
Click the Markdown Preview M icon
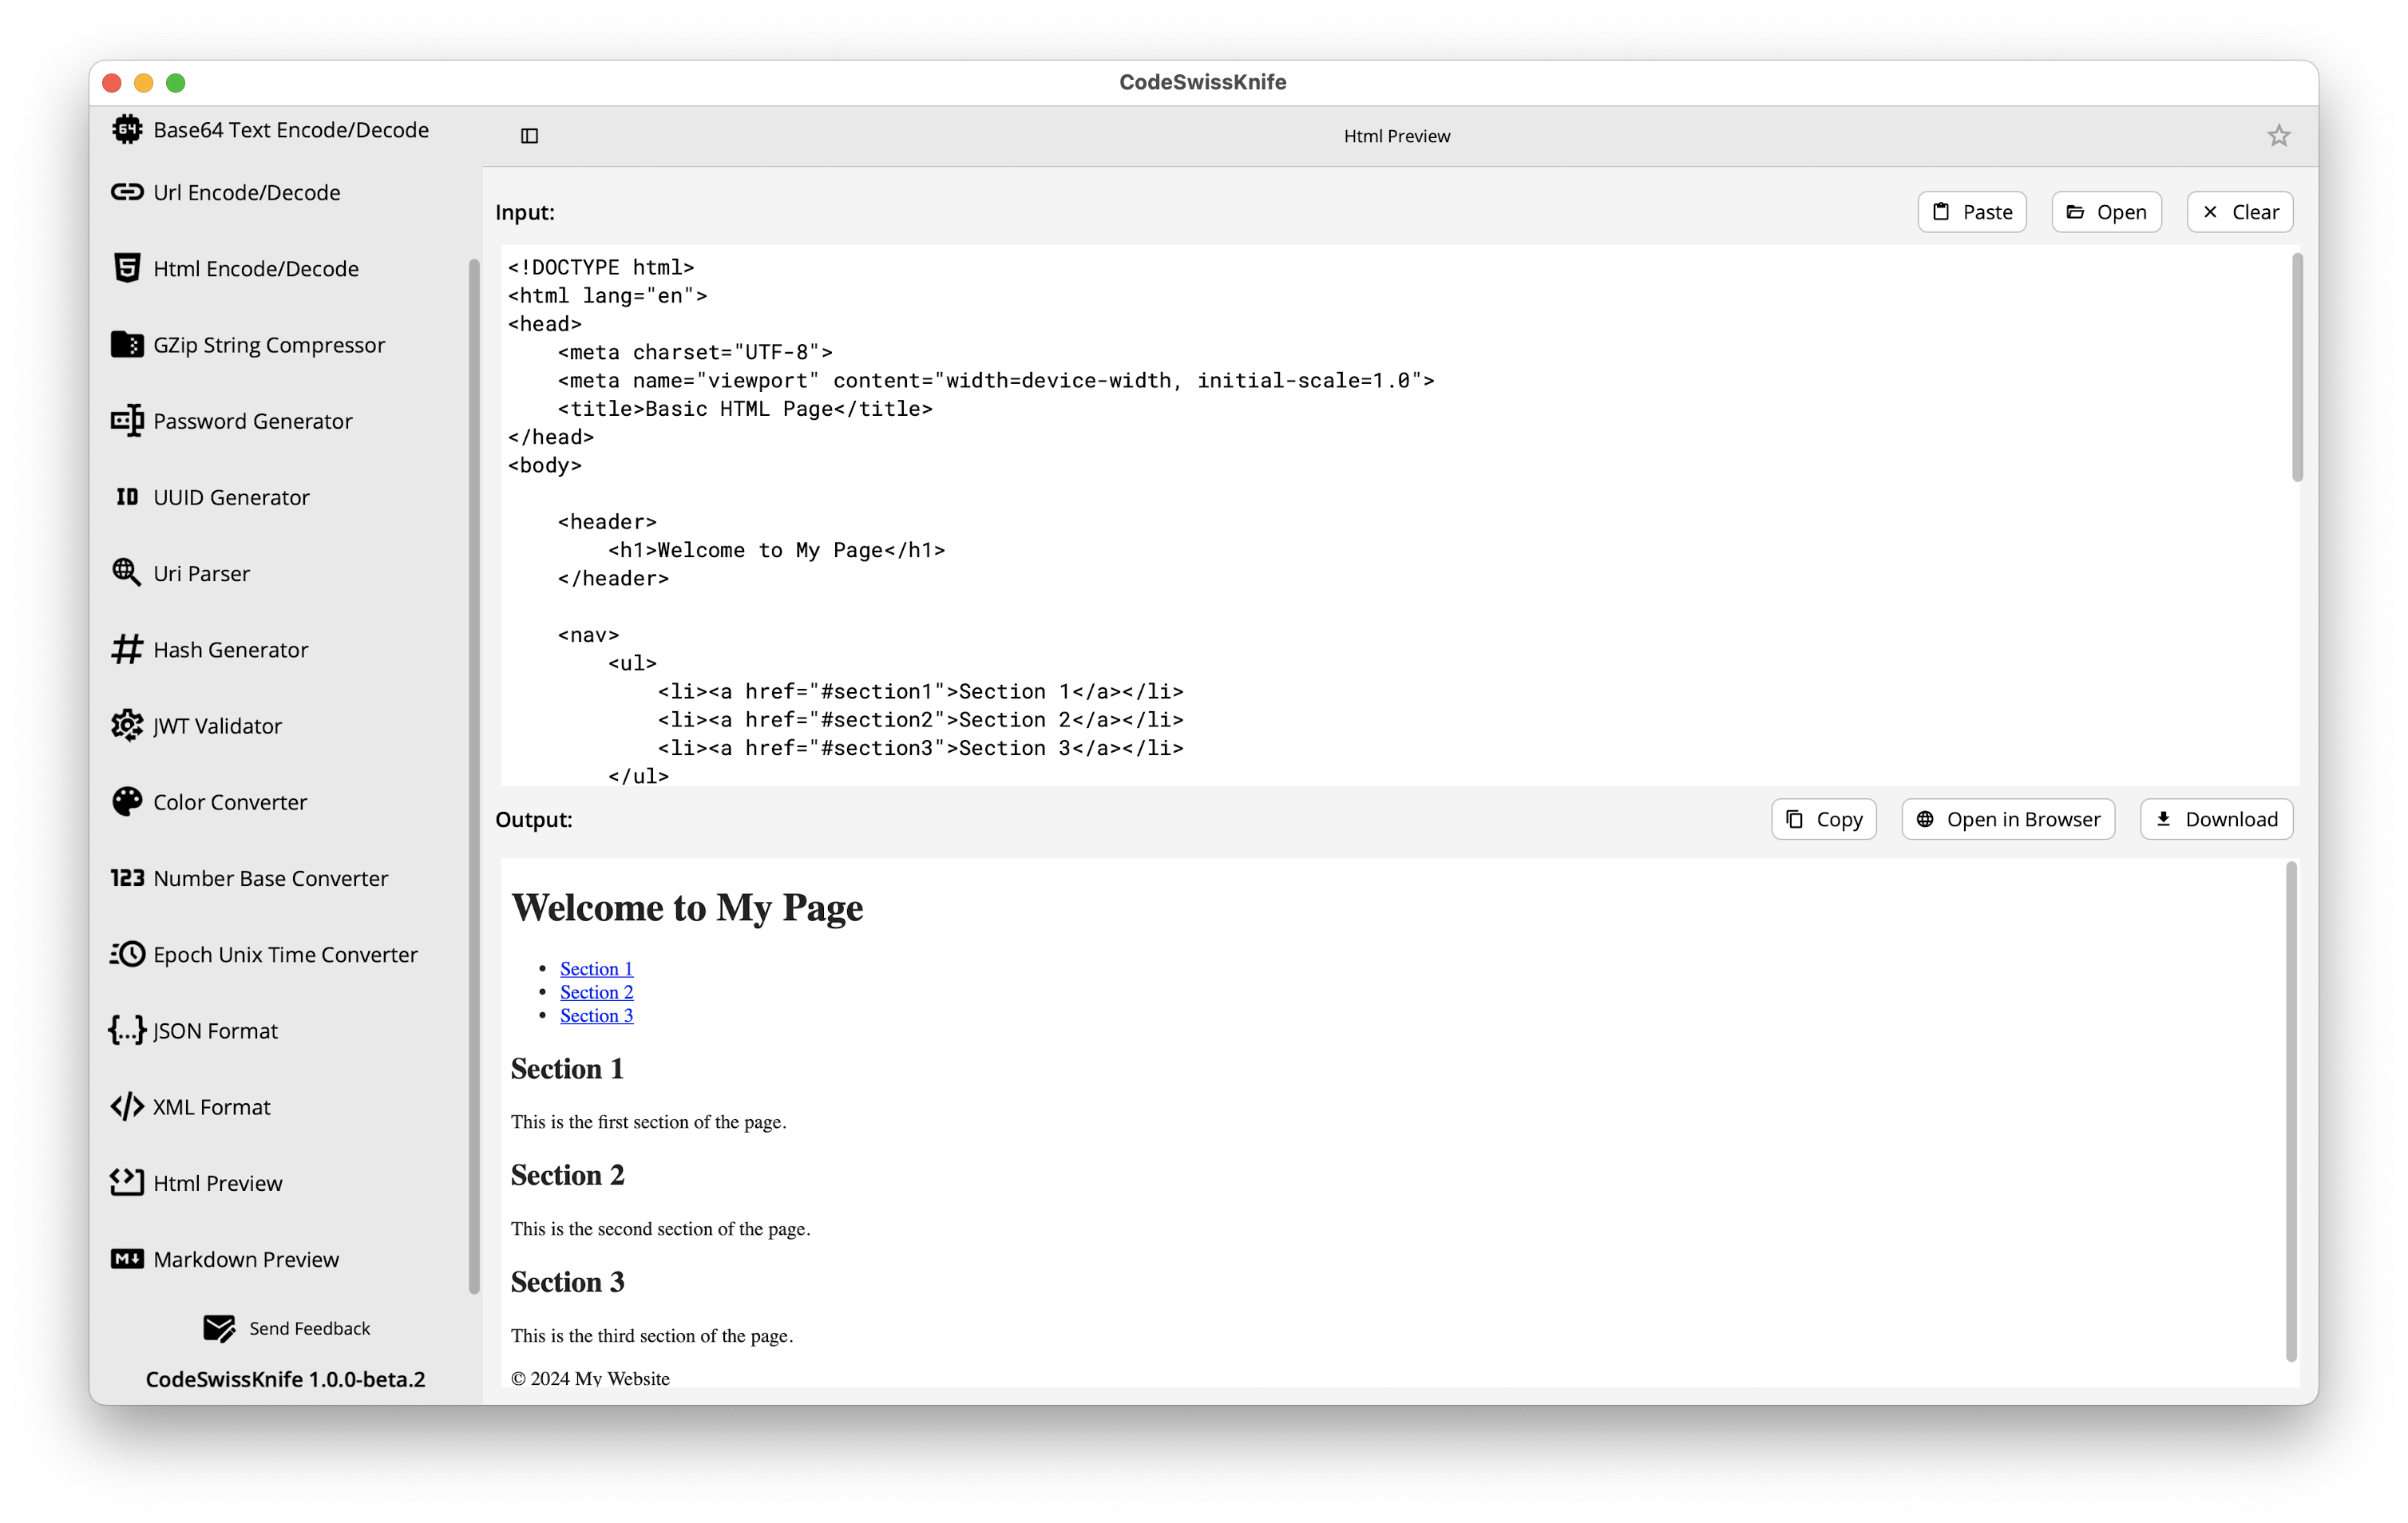click(127, 1259)
